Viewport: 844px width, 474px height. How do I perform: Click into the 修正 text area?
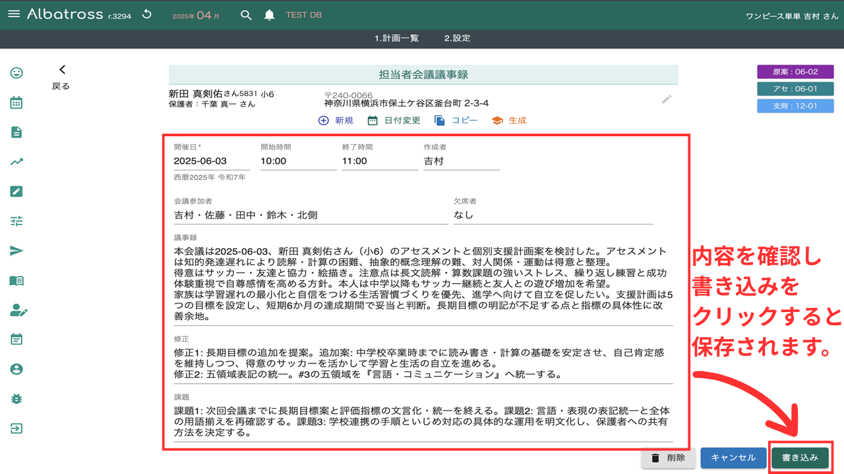[x=423, y=364]
